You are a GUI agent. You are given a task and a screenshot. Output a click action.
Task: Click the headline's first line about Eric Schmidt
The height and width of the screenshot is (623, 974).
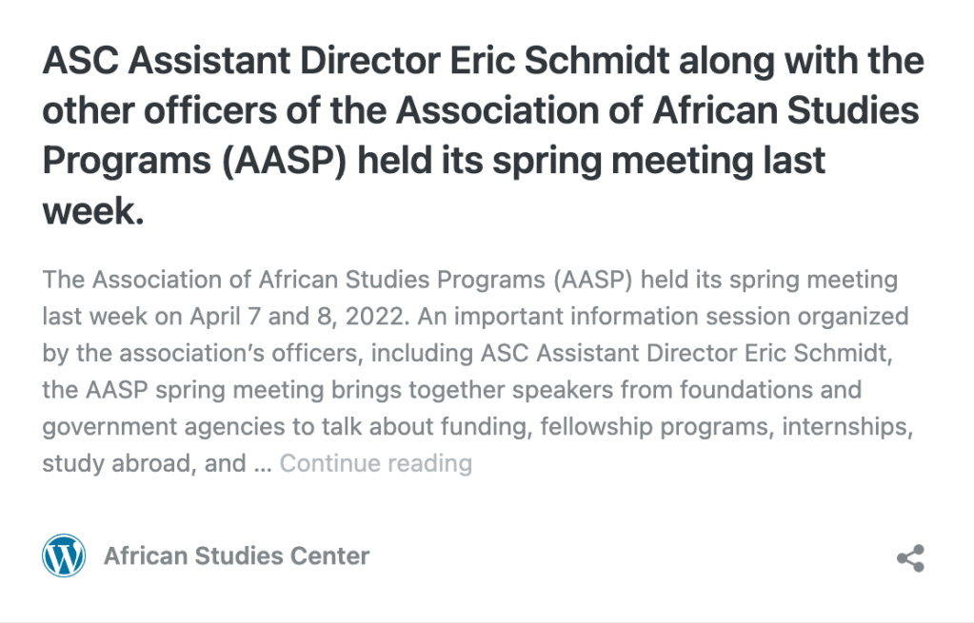pyautogui.click(x=483, y=62)
